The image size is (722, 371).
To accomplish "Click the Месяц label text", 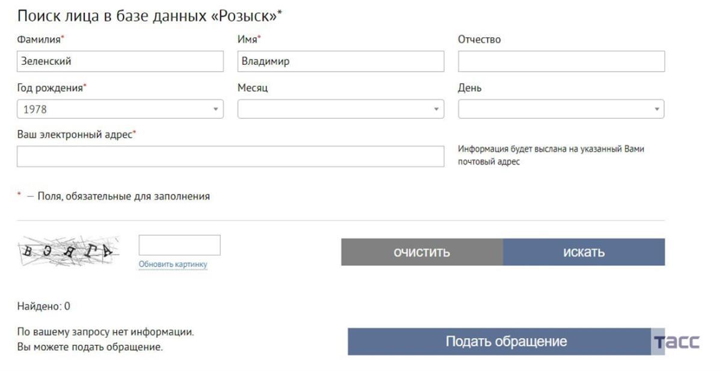I will point(253,88).
